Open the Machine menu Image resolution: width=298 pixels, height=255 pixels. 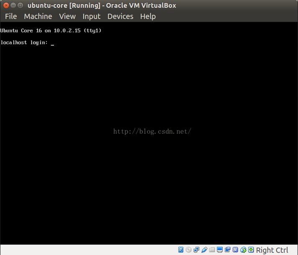[38, 16]
